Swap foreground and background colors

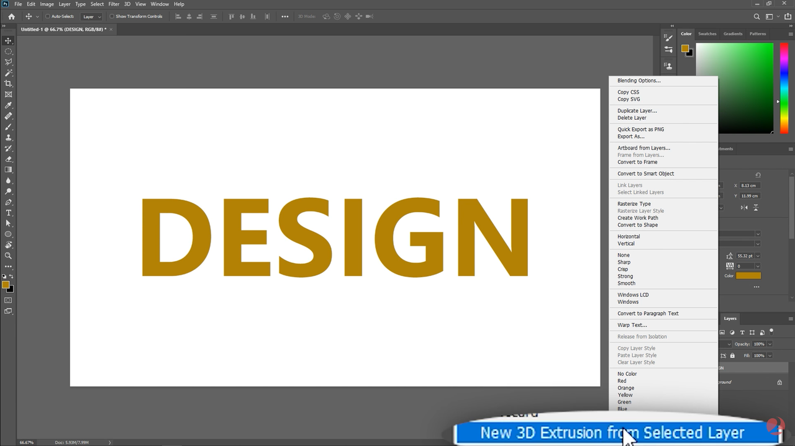coord(12,277)
